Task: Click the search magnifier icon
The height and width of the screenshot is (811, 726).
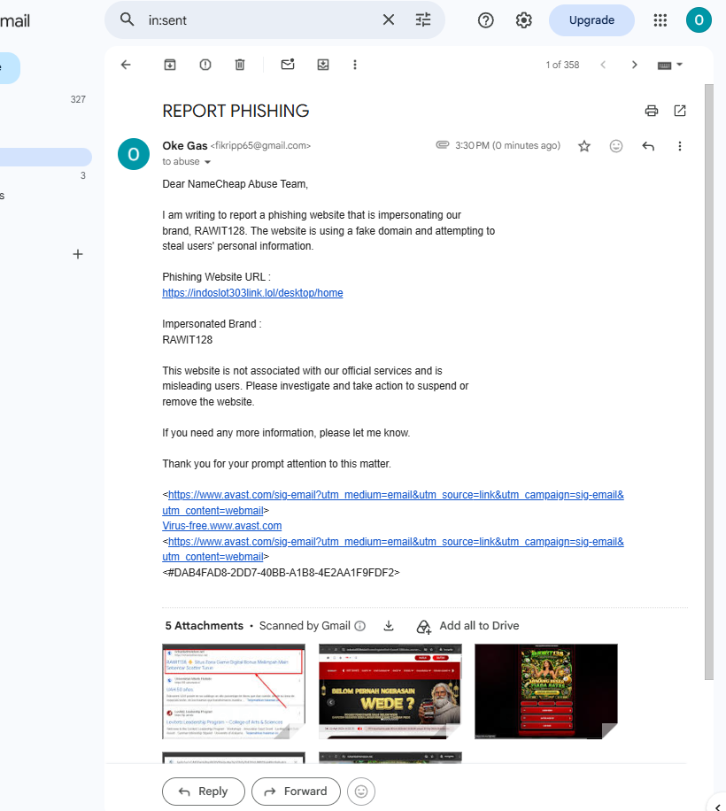Action: (127, 19)
